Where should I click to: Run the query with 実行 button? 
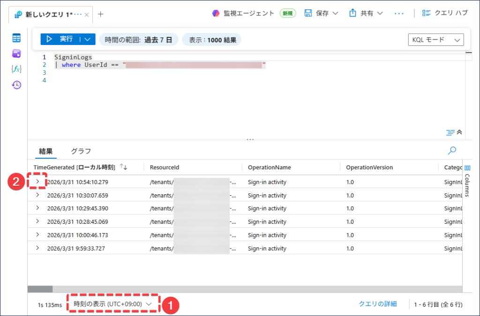(x=60, y=39)
